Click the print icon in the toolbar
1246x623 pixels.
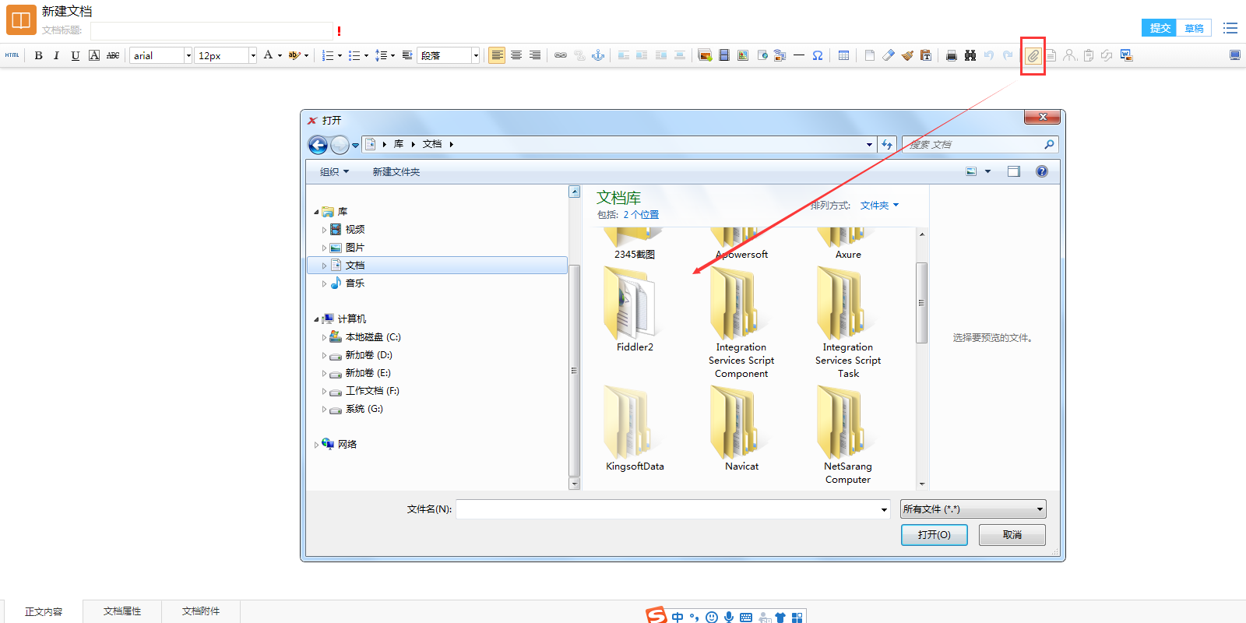[951, 55]
